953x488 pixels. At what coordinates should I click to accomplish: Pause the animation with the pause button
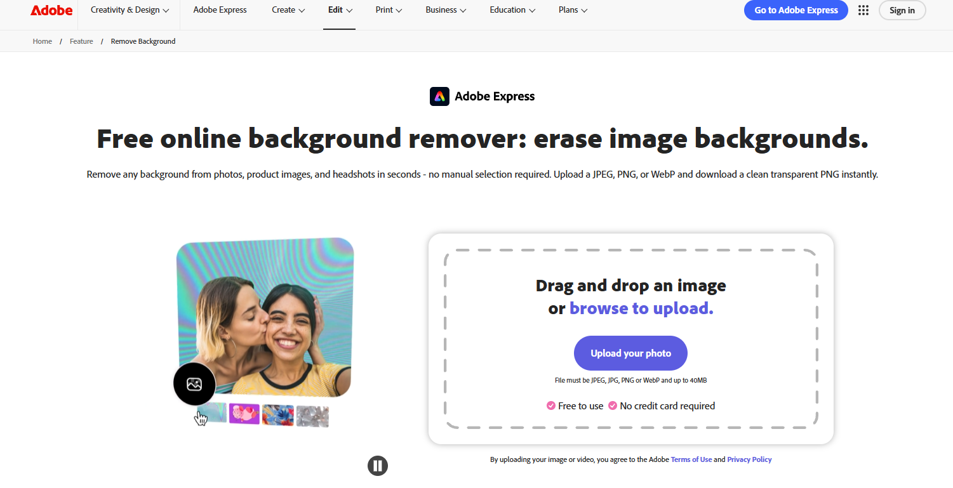click(377, 466)
